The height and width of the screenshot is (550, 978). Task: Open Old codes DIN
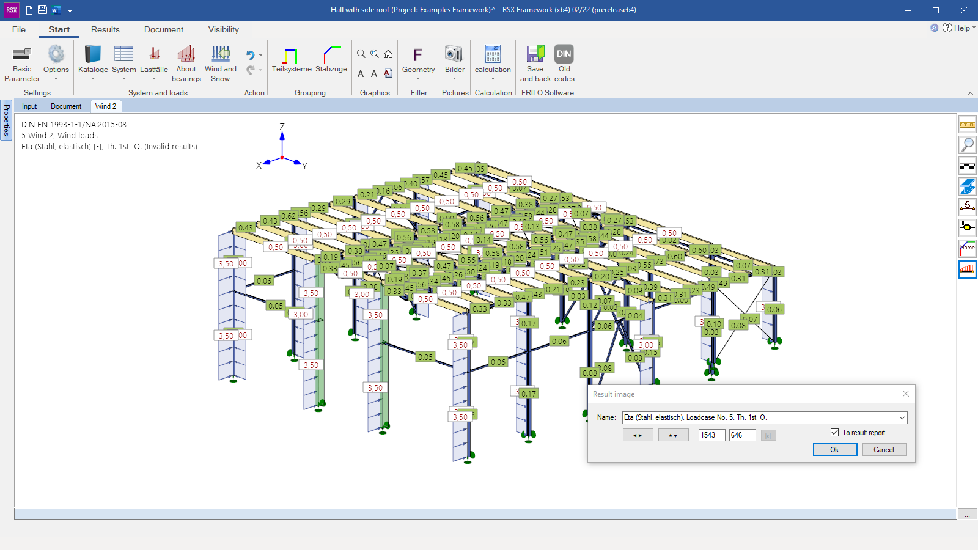564,64
